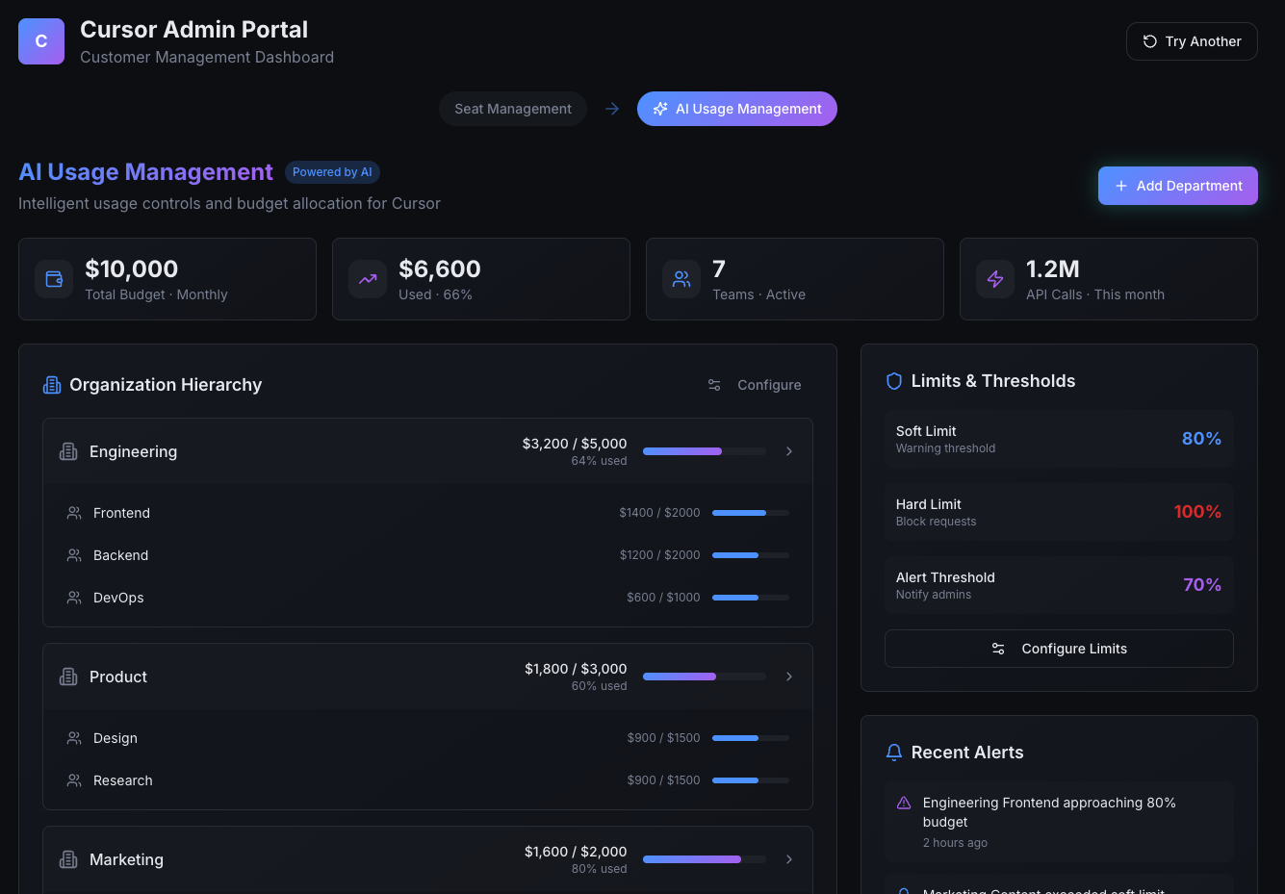Select the AI Usage Management tab
This screenshot has width=1285, height=894.
click(x=737, y=109)
